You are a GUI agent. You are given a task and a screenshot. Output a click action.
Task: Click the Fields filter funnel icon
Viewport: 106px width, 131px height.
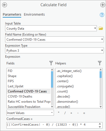[51, 63]
